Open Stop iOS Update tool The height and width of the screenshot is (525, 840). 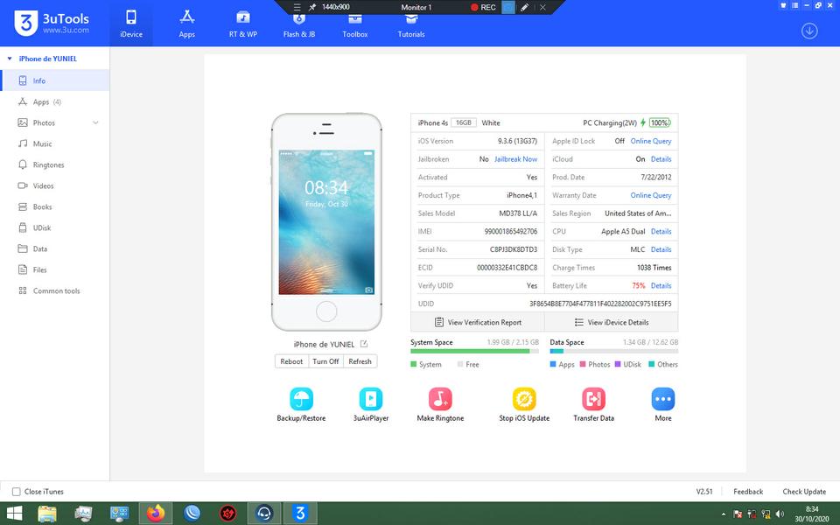click(524, 404)
